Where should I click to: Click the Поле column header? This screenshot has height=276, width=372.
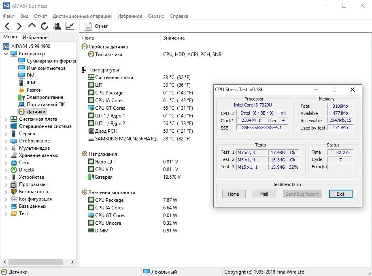point(120,38)
